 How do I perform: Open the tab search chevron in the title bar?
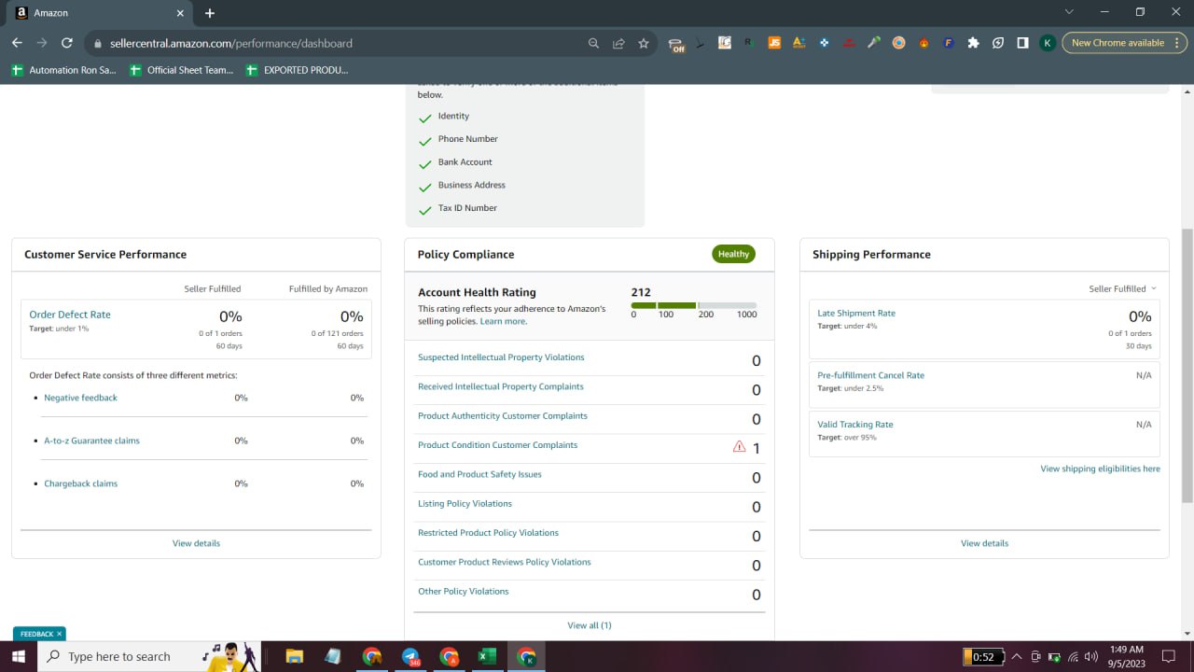[1069, 12]
